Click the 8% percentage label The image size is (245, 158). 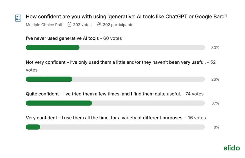tap(216, 127)
